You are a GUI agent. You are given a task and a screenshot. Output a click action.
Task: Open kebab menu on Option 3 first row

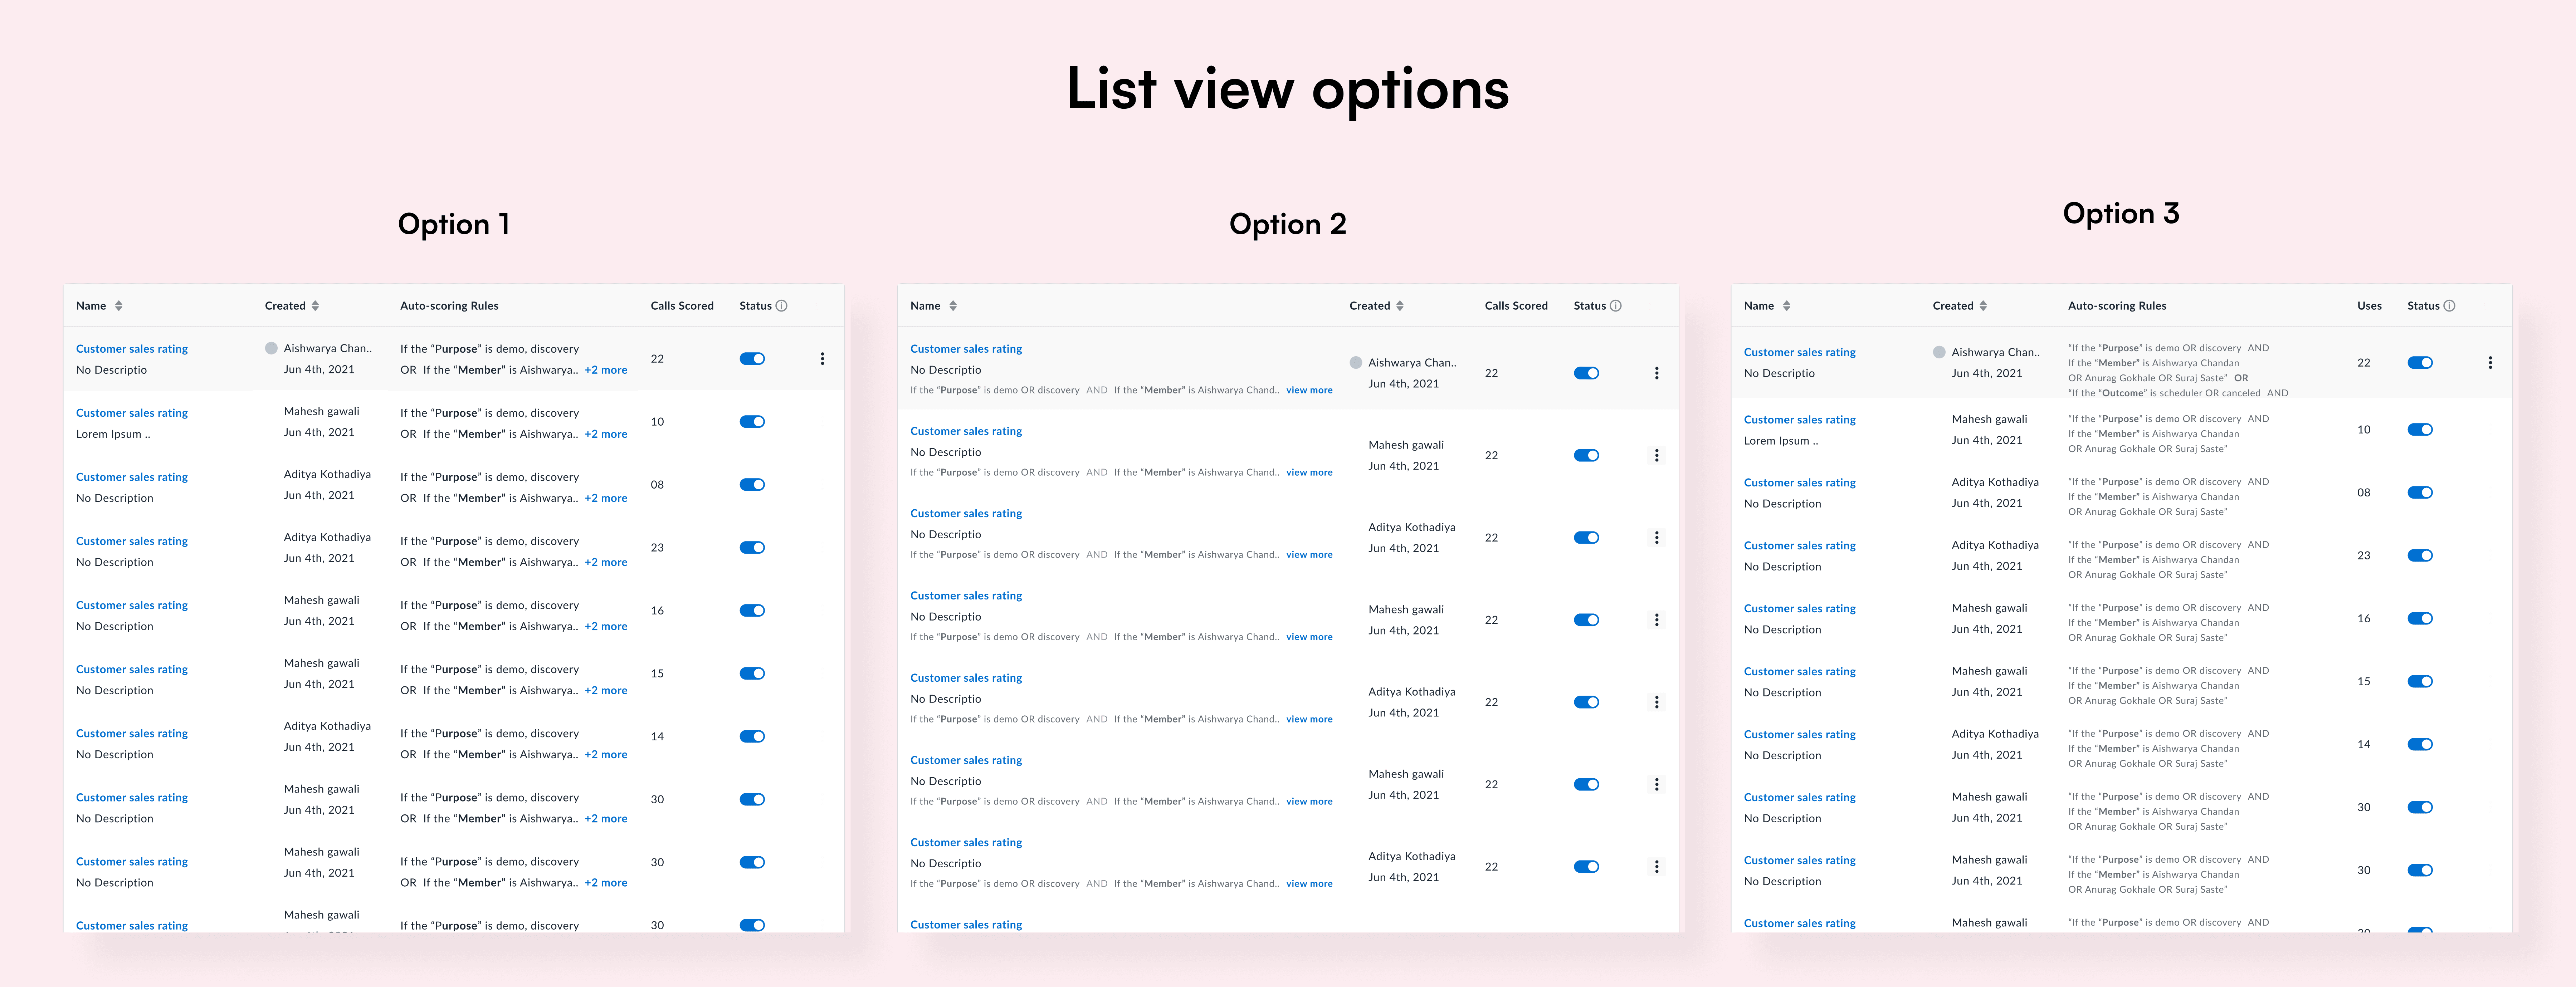[2490, 363]
